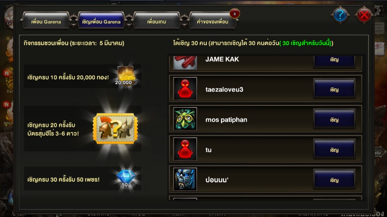Open the เพื่อนเกม tab
This screenshot has height=217, width=387.
156,21
